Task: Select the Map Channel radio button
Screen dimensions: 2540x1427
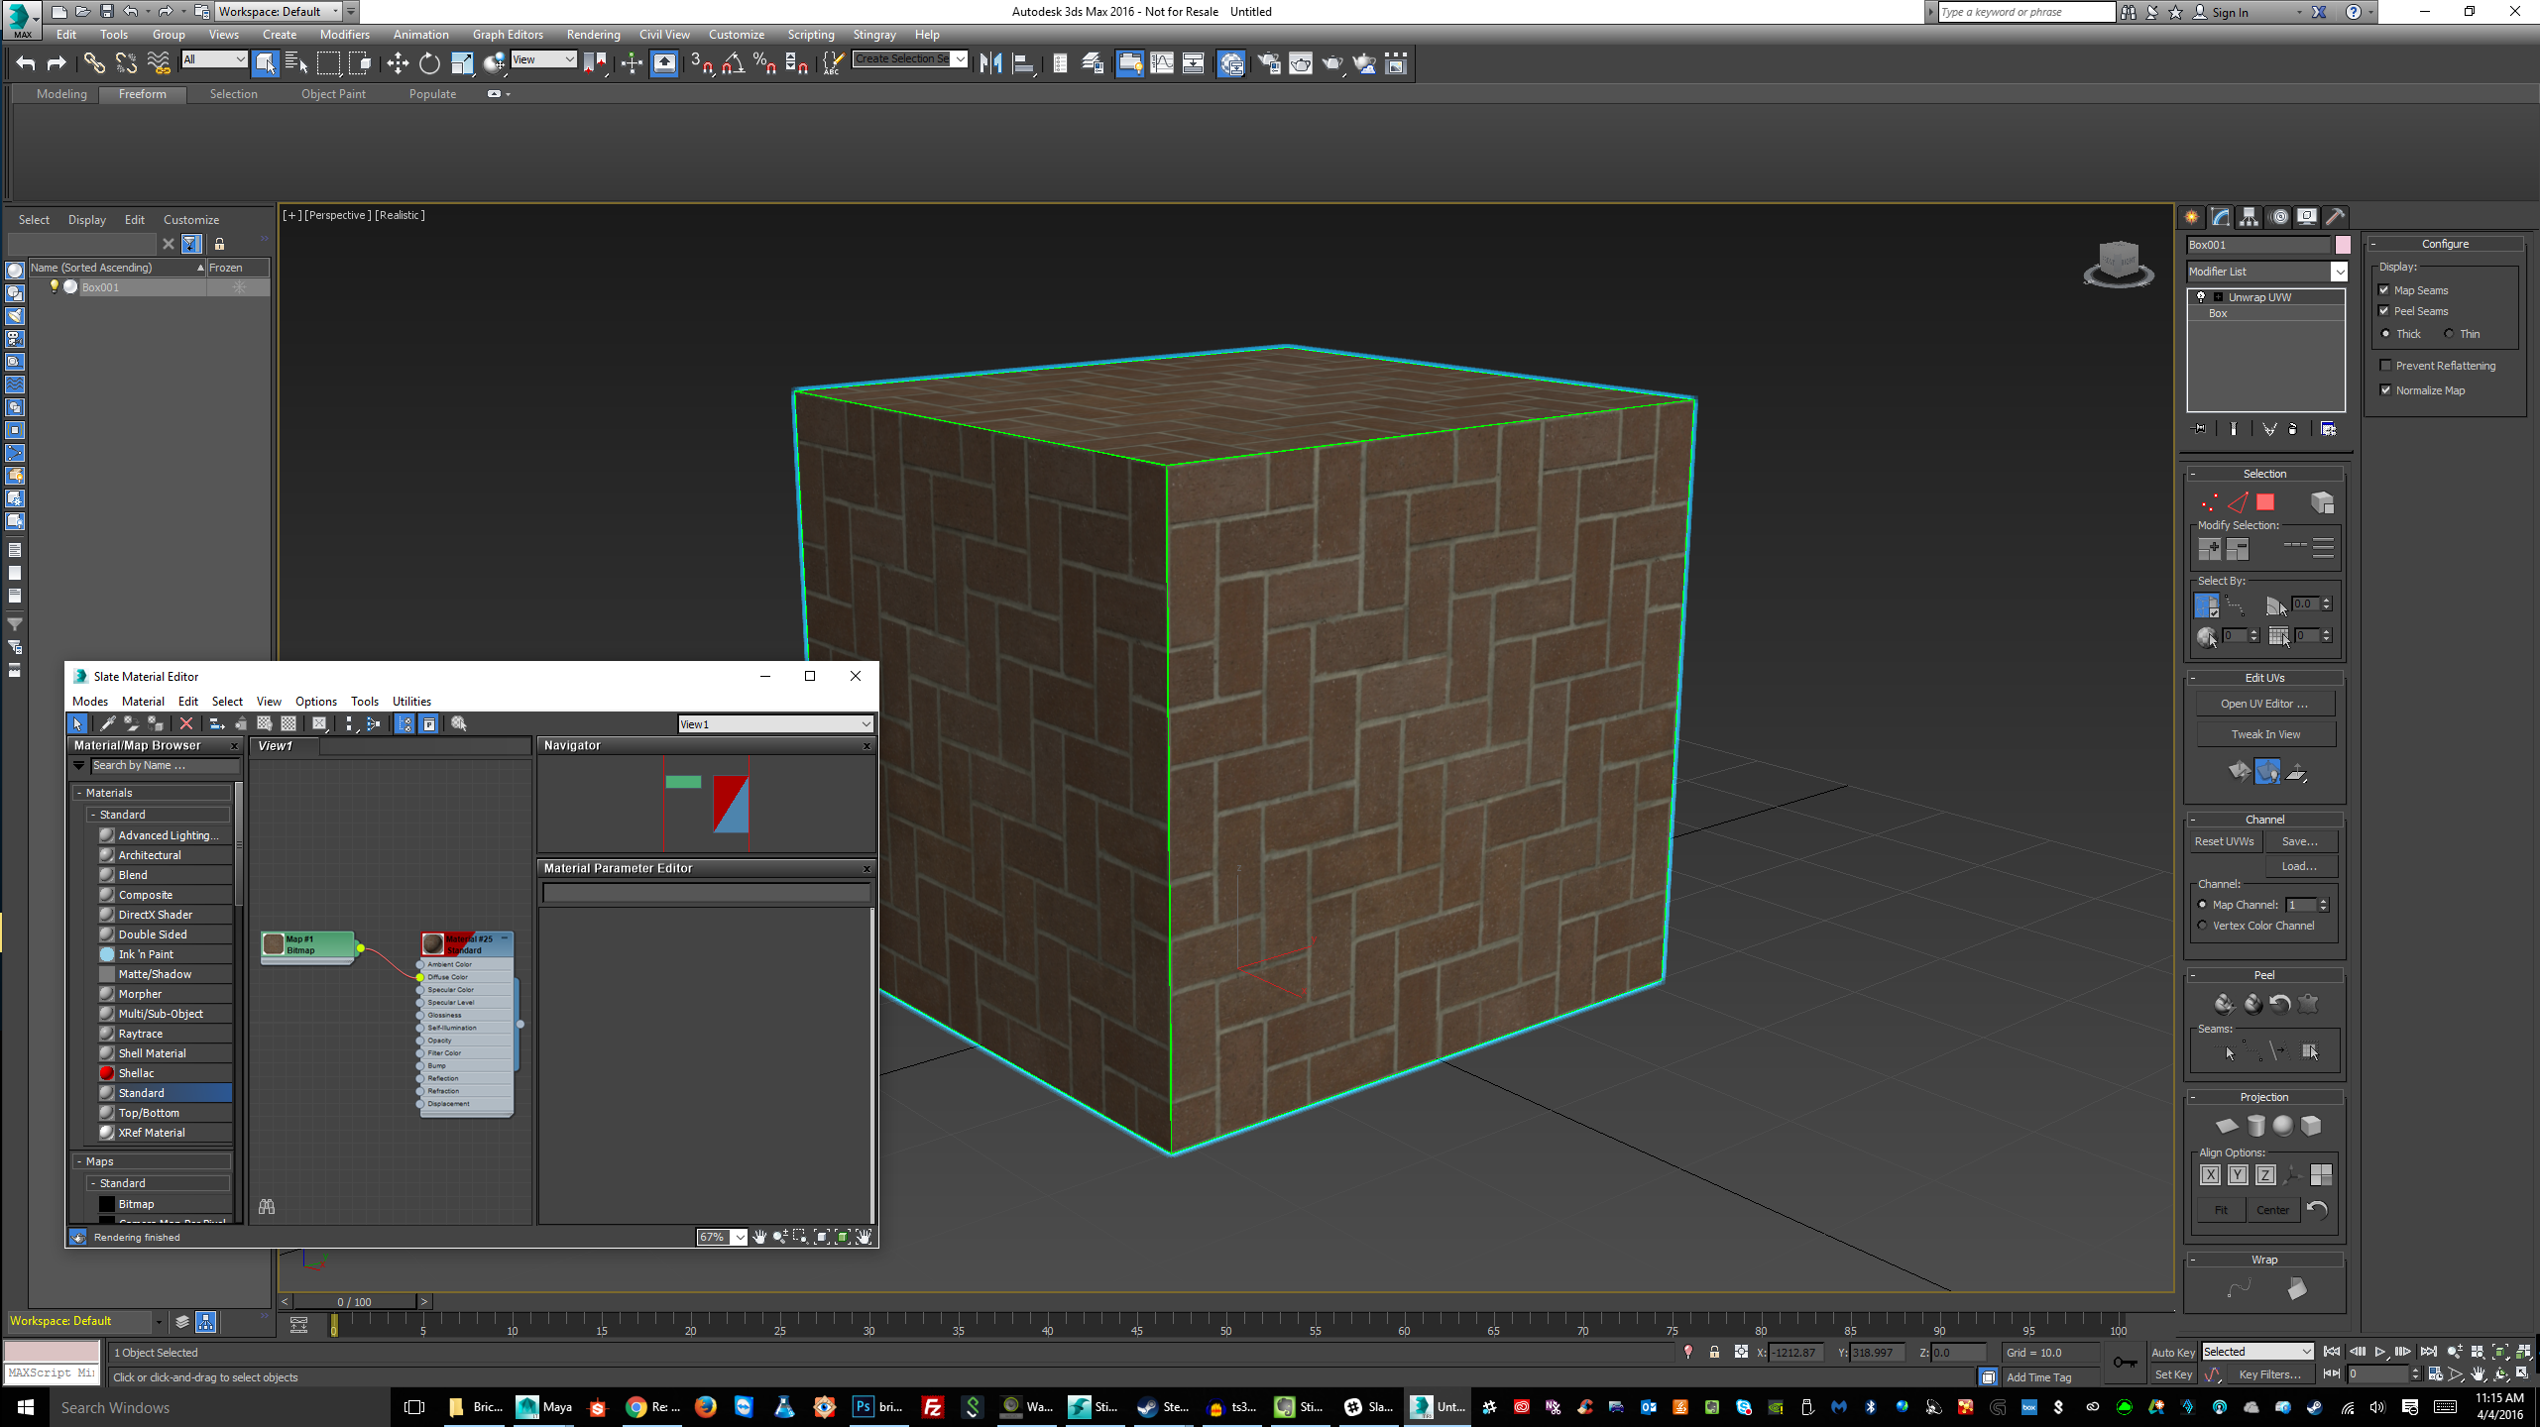Action: coord(2203,905)
